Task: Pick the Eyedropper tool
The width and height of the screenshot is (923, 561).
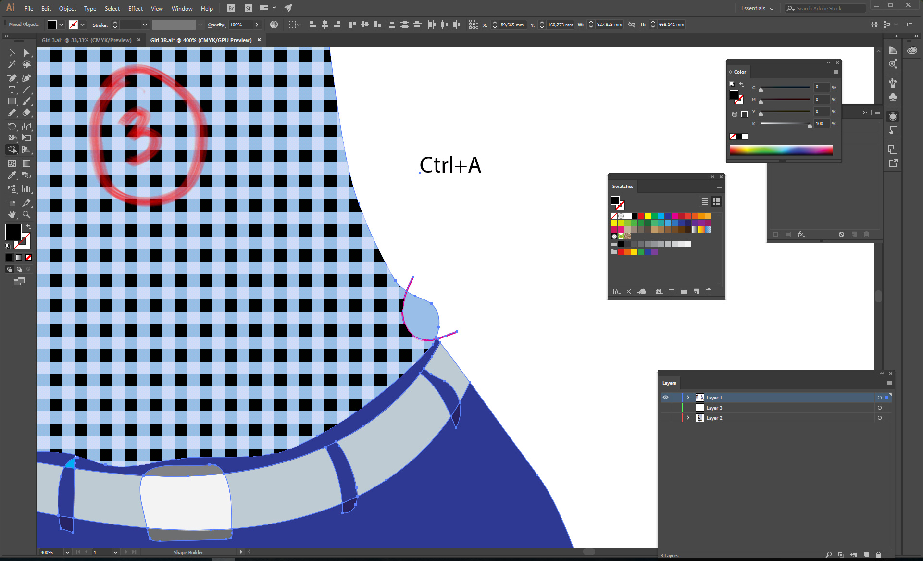Action: [12, 175]
